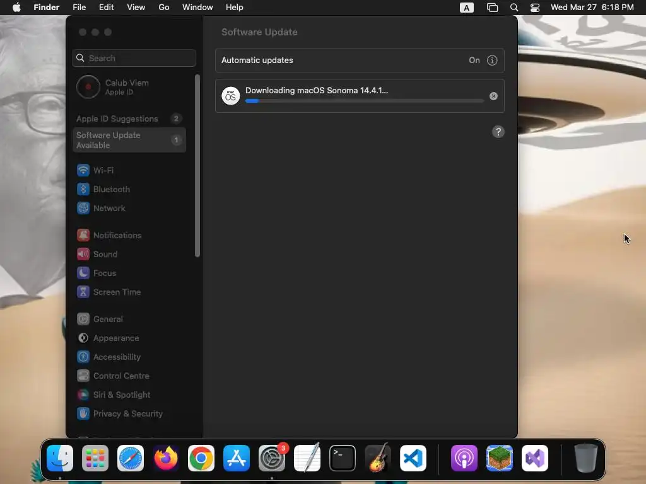The image size is (646, 484).
Task: Open the Help menu
Action: [x=235, y=8]
